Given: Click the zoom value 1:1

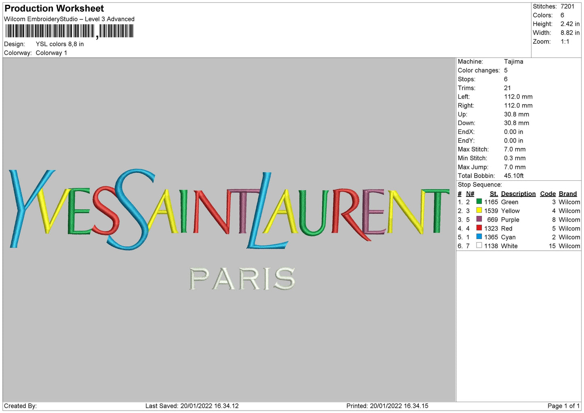Looking at the screenshot, I should [x=565, y=42].
